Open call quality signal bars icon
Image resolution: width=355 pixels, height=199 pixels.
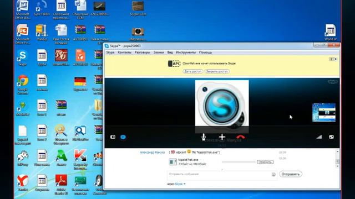click(319, 137)
